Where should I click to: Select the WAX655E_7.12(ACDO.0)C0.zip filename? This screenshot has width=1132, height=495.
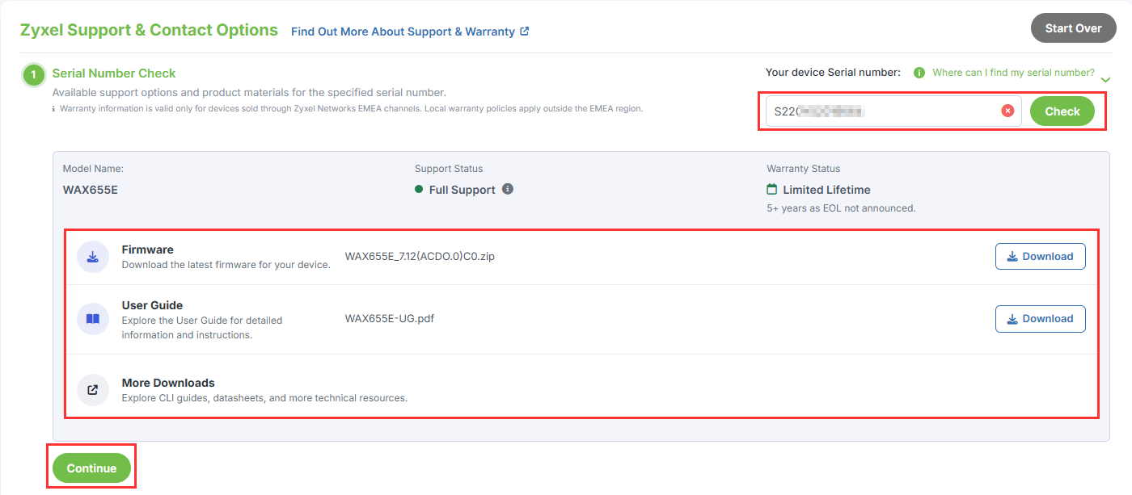(420, 257)
